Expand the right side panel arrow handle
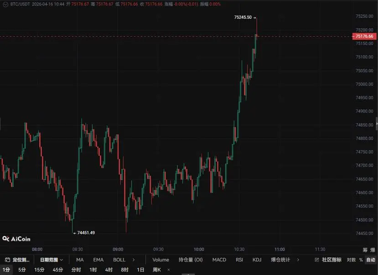Viewport: 378px width, 275px height. (377, 124)
